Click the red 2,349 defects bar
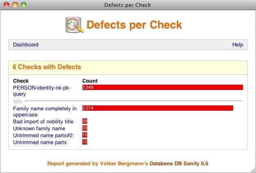This screenshot has width=256, height=173. [162, 87]
